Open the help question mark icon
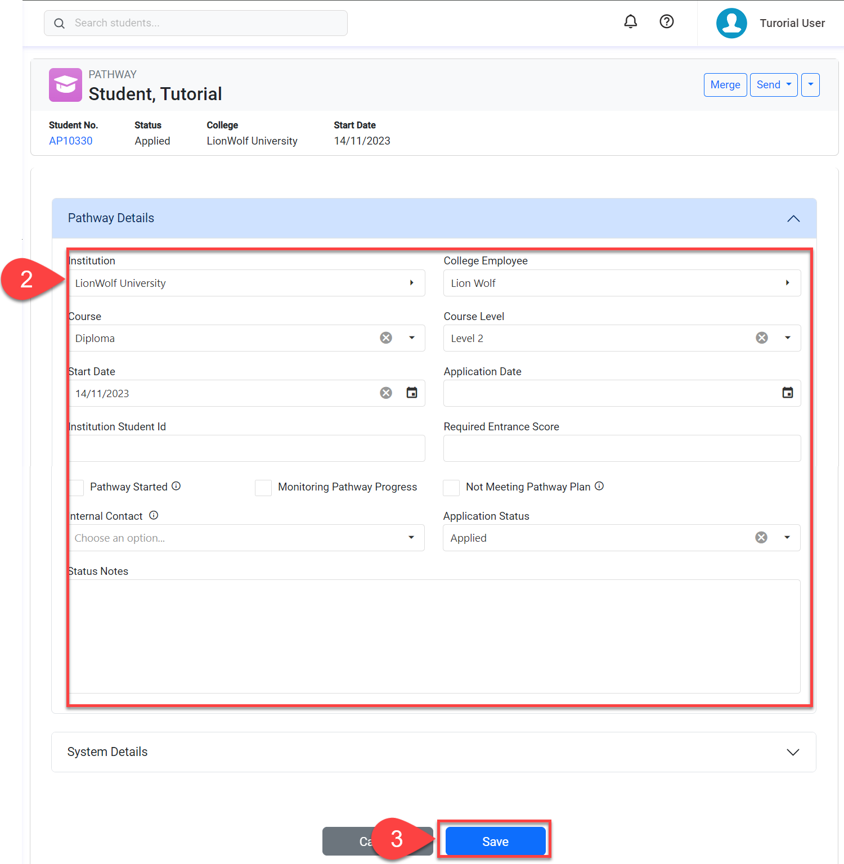The width and height of the screenshot is (844, 864). pos(666,22)
